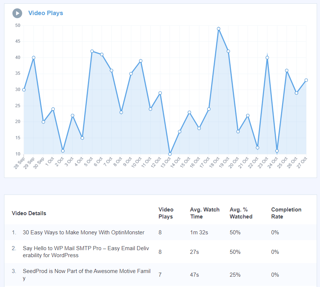The height and width of the screenshot is (287, 320).
Task: Select the peak data point on 18 Oct
Action: pyautogui.click(x=218, y=28)
